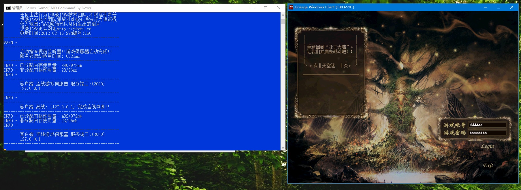Focus the 游戏密码 password input field
521x190 pixels.
(488, 133)
